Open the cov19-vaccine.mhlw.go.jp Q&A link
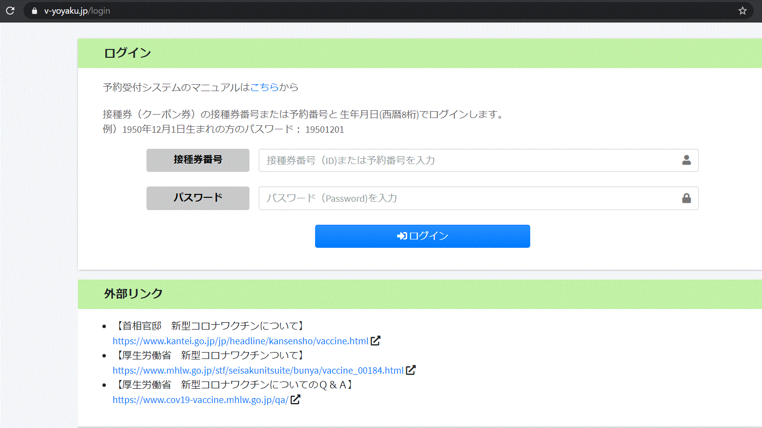 (200, 400)
